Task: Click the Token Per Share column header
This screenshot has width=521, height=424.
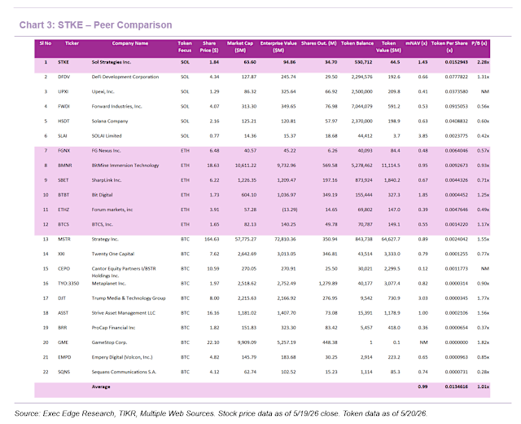Action: coord(449,46)
